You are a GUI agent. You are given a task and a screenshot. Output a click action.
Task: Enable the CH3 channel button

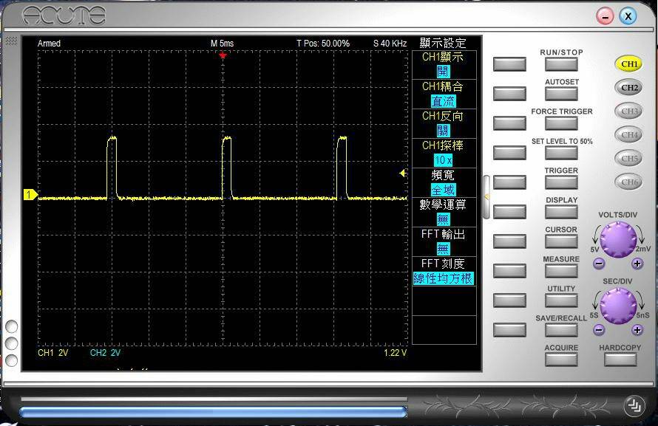click(628, 111)
